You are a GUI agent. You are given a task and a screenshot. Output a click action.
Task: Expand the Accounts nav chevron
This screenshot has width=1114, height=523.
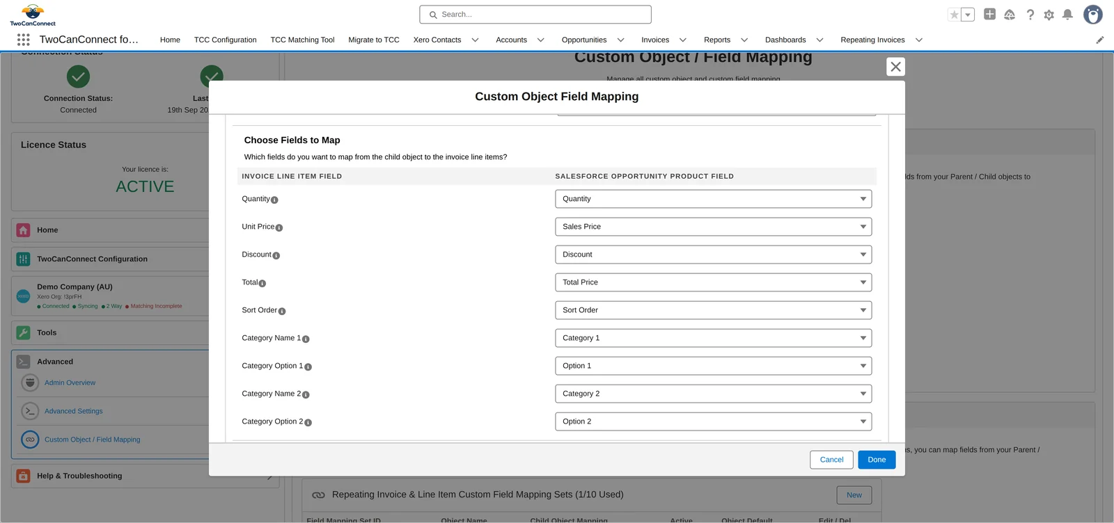(x=541, y=40)
